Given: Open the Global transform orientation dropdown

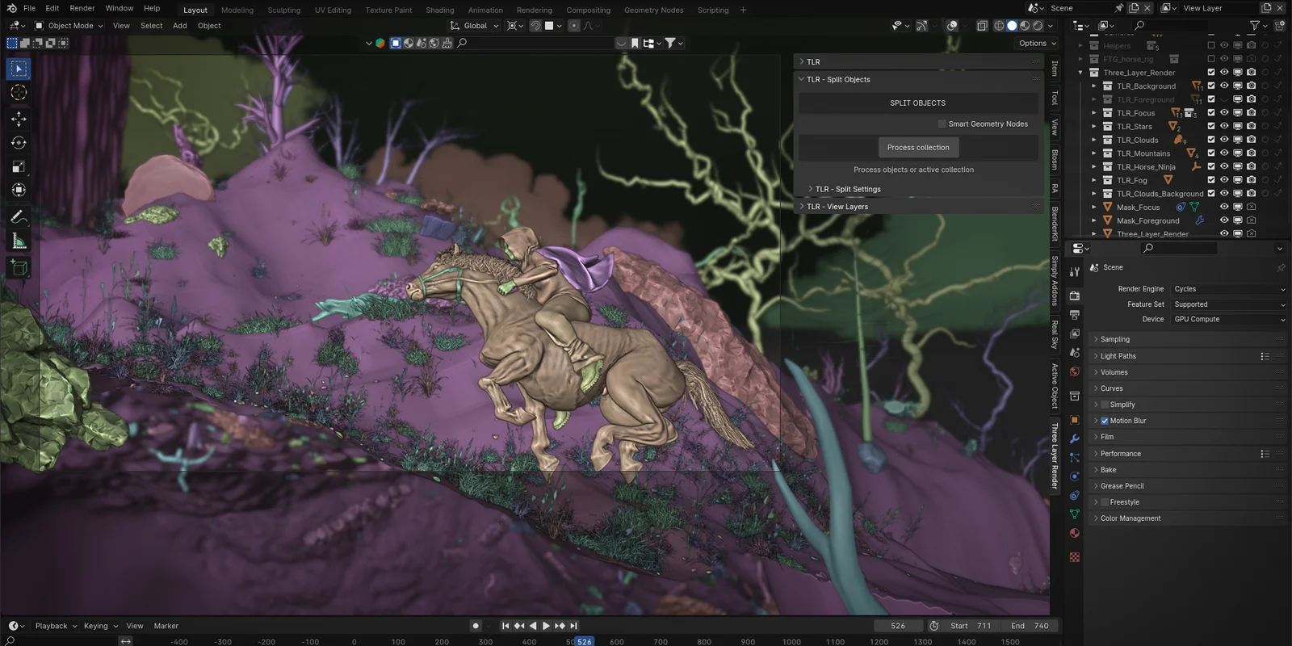Looking at the screenshot, I should (475, 26).
